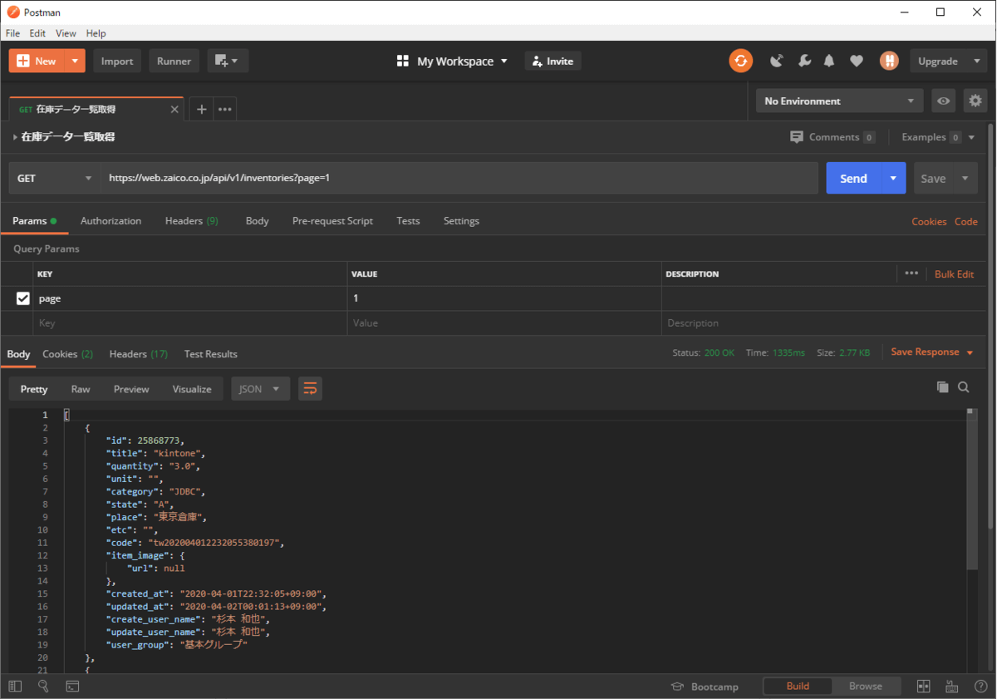Expand the JSON format dropdown
This screenshot has height=699, width=997.
tap(260, 389)
